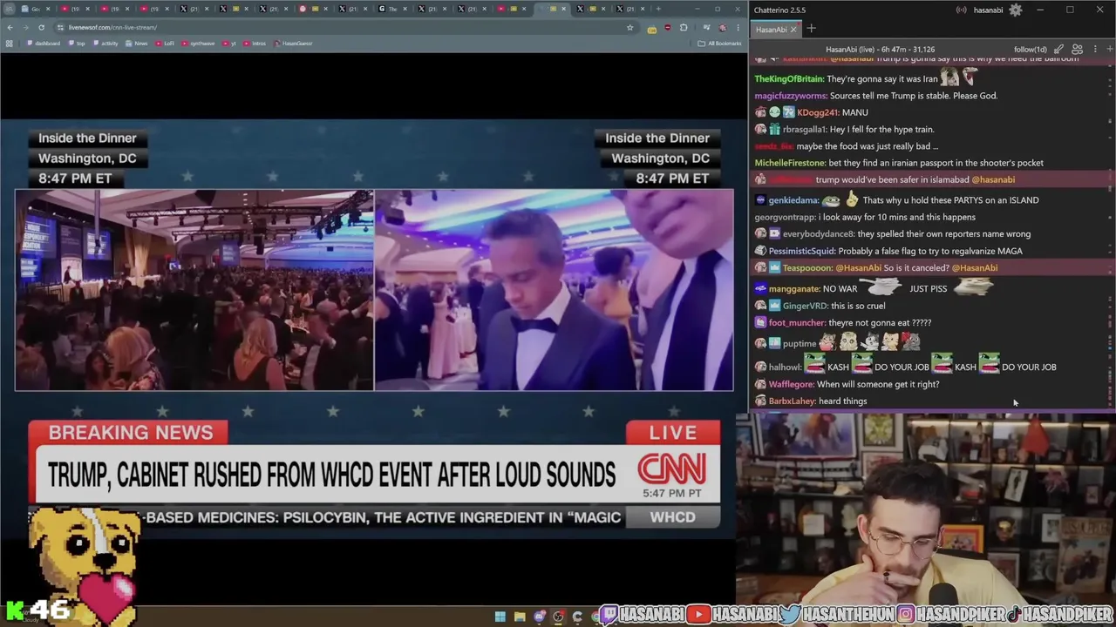Add a new split with plus icon
1116x627 pixels.
1109,50
